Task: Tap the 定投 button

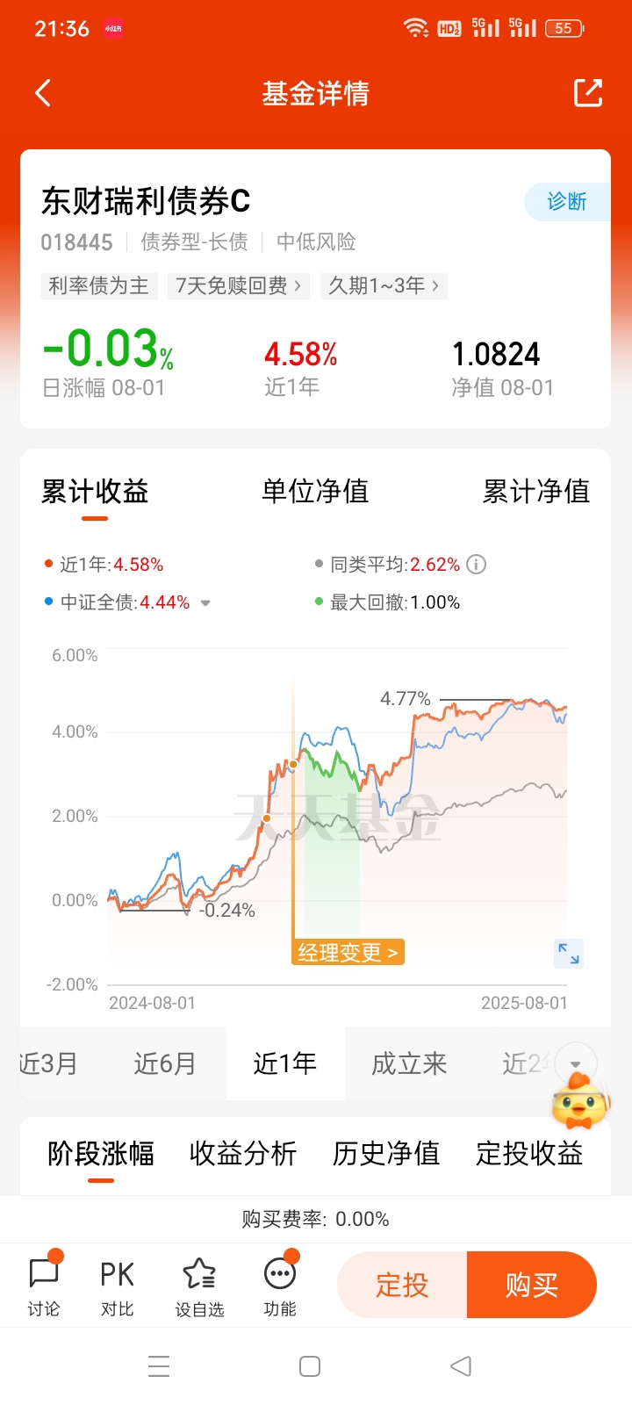Action: pyautogui.click(x=402, y=1285)
